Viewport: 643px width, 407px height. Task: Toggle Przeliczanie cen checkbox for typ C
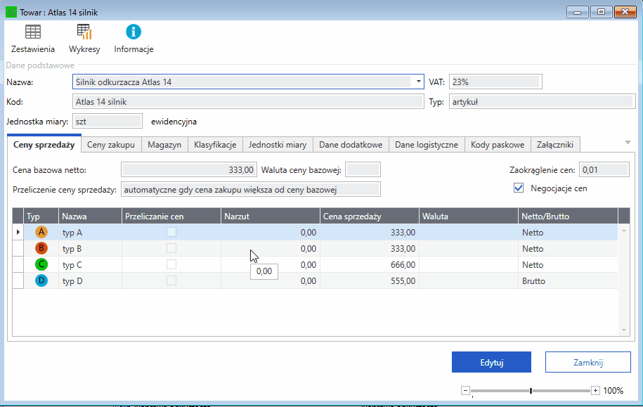[x=171, y=265]
